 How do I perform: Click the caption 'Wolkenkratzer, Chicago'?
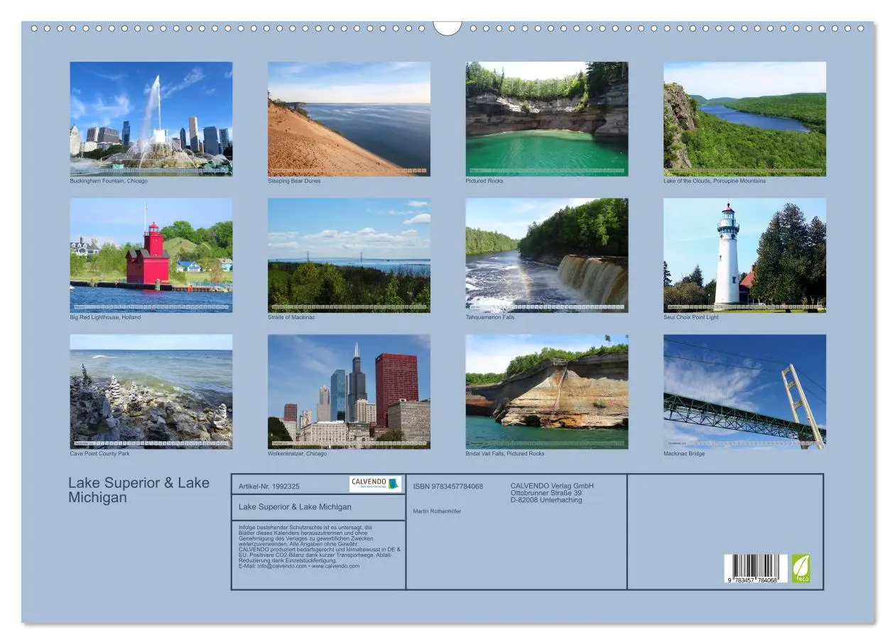pos(297,453)
